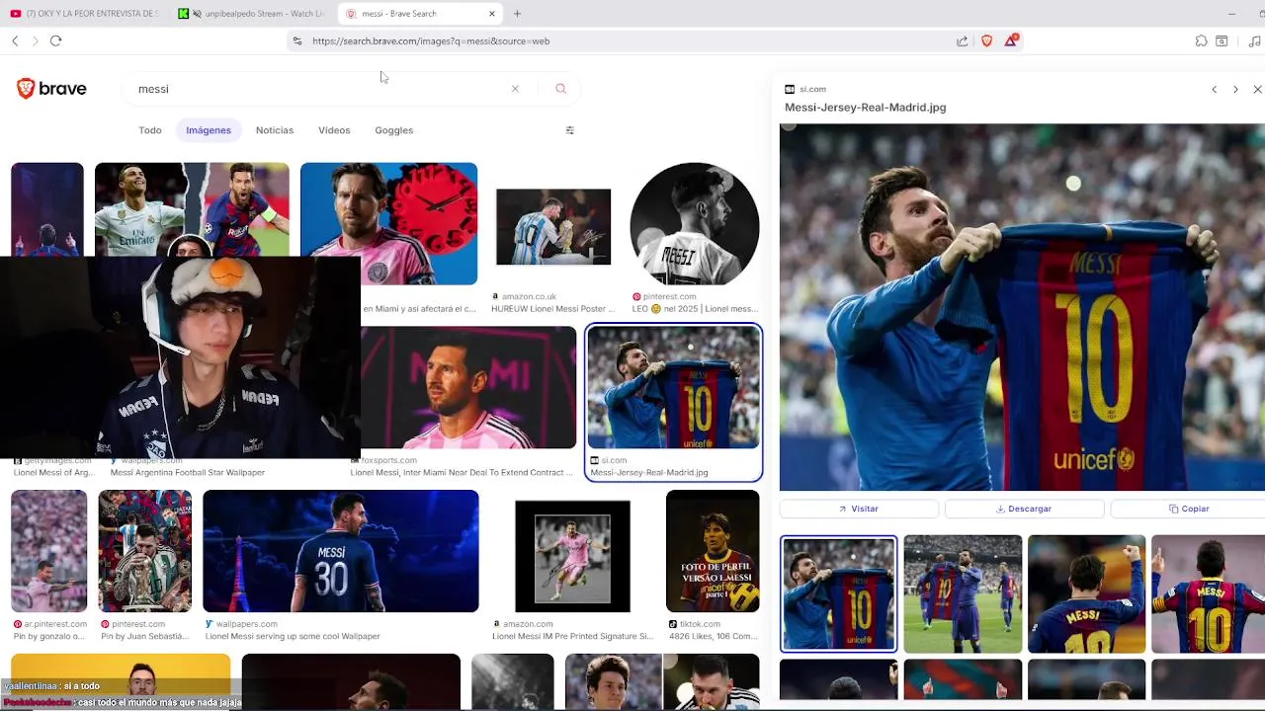
Task: Open Messi holding World Cup trophy thumbnail
Action: [145, 551]
